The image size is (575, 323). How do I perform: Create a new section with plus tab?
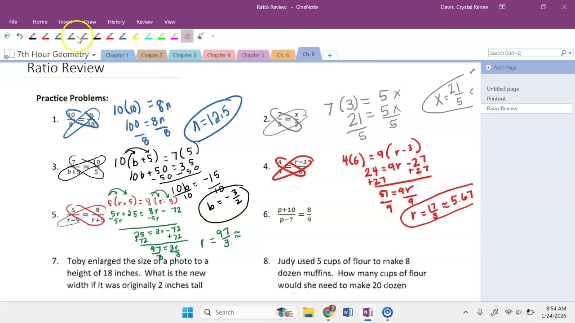(330, 55)
